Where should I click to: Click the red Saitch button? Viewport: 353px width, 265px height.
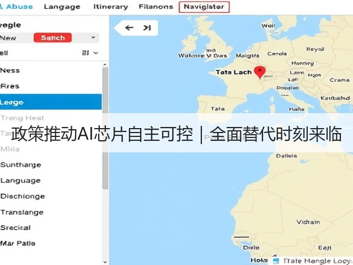click(53, 38)
